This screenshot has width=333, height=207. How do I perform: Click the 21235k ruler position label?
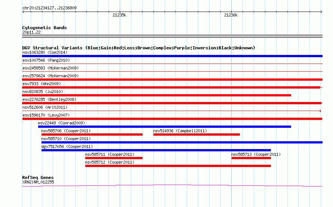pyautogui.click(x=119, y=15)
